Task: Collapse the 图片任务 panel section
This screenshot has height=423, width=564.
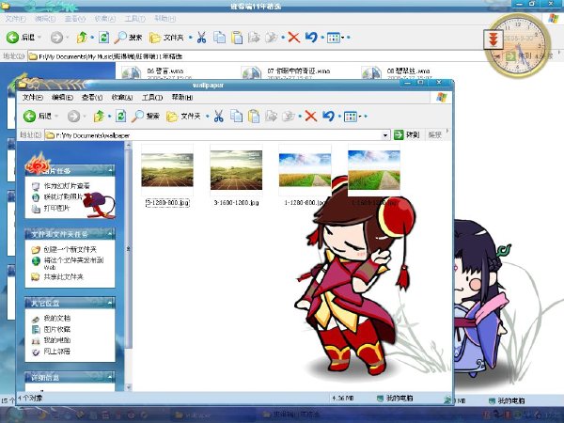Action: pos(110,170)
